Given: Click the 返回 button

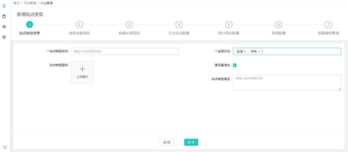Looking at the screenshot, I should [167, 142].
